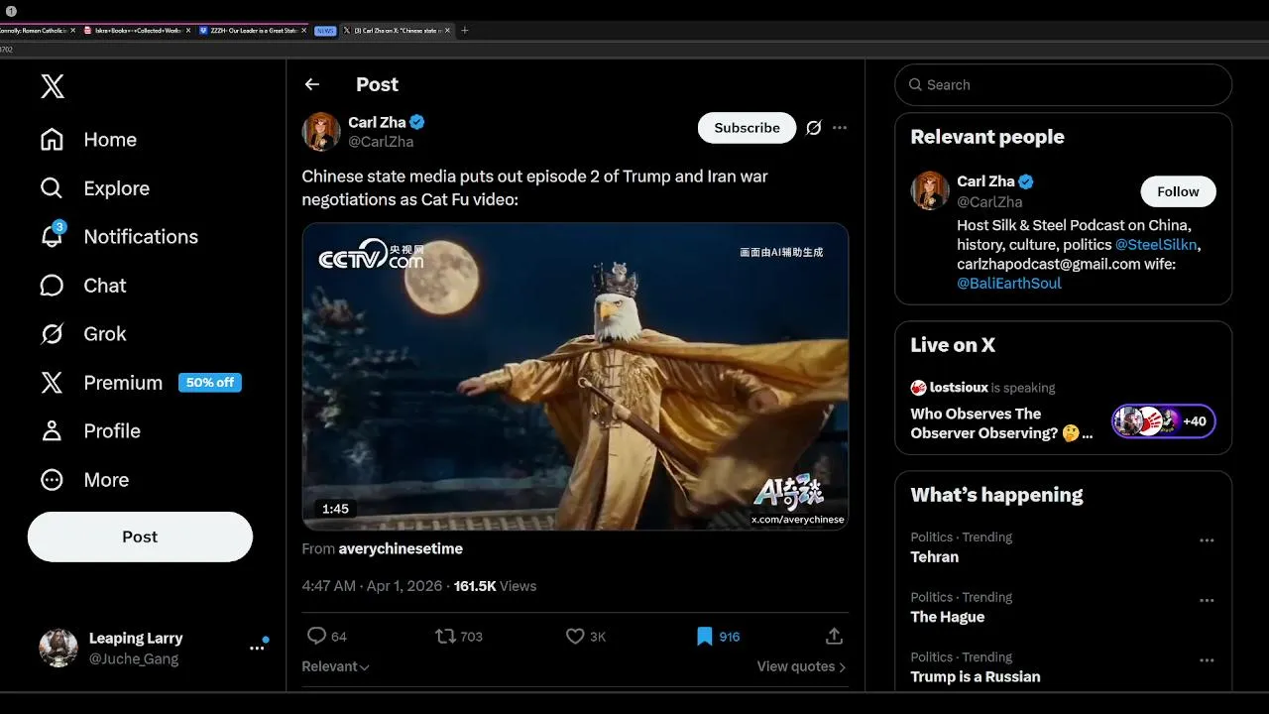Open The Hague trend options ellipsis
This screenshot has width=1269, height=714.
click(x=1207, y=600)
